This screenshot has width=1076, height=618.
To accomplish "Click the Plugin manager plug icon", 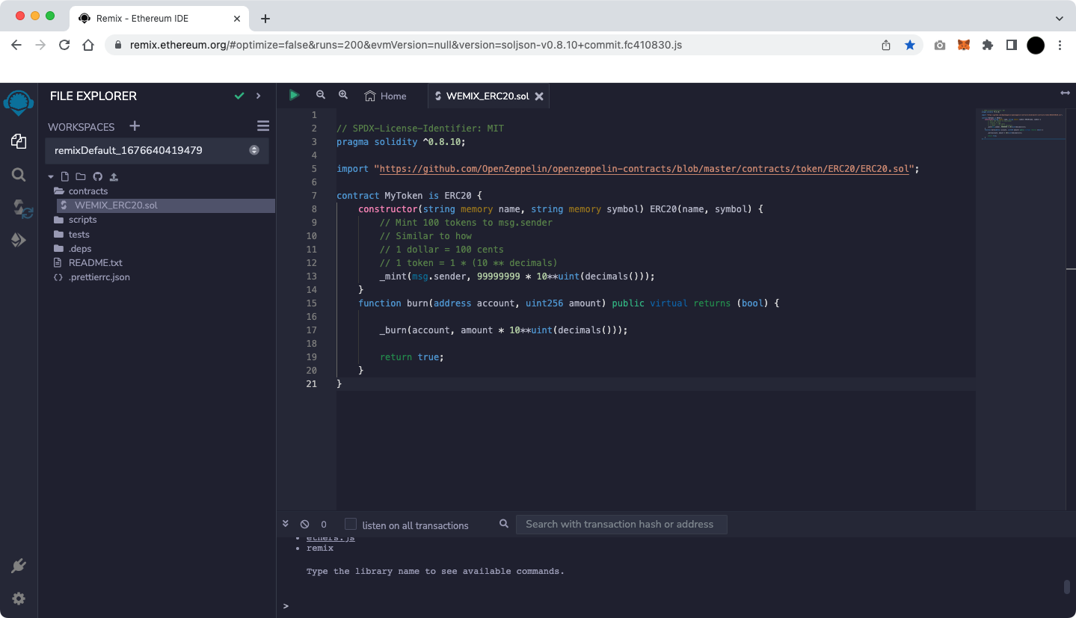I will (x=19, y=566).
